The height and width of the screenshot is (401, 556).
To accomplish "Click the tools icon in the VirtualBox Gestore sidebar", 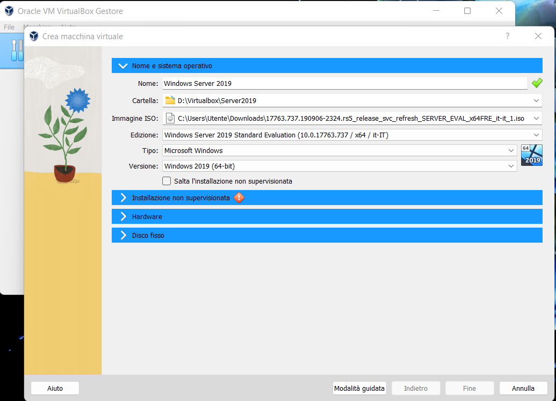I will pos(17,50).
